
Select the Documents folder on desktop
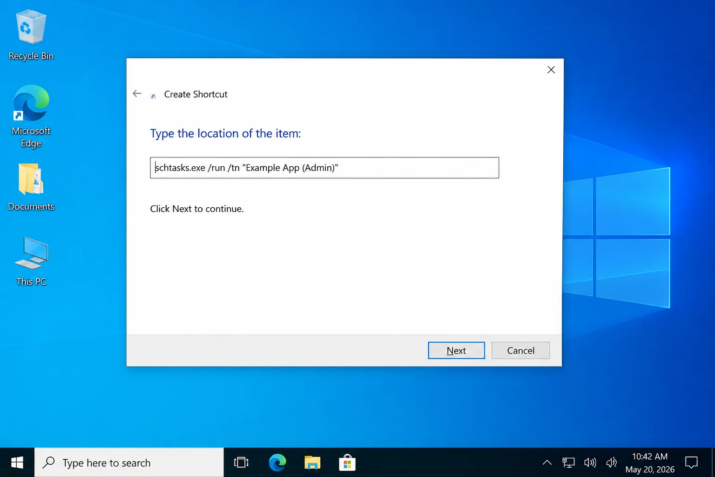point(31,187)
